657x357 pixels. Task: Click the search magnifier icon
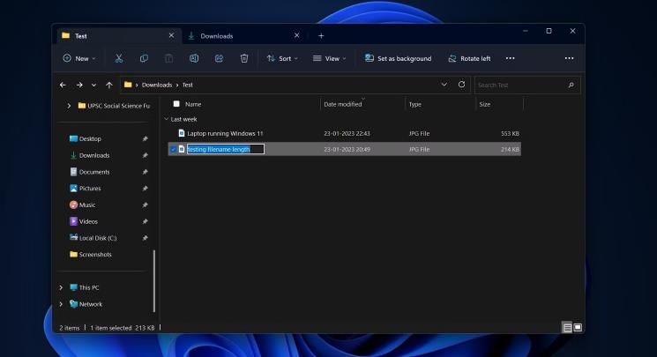(x=571, y=85)
